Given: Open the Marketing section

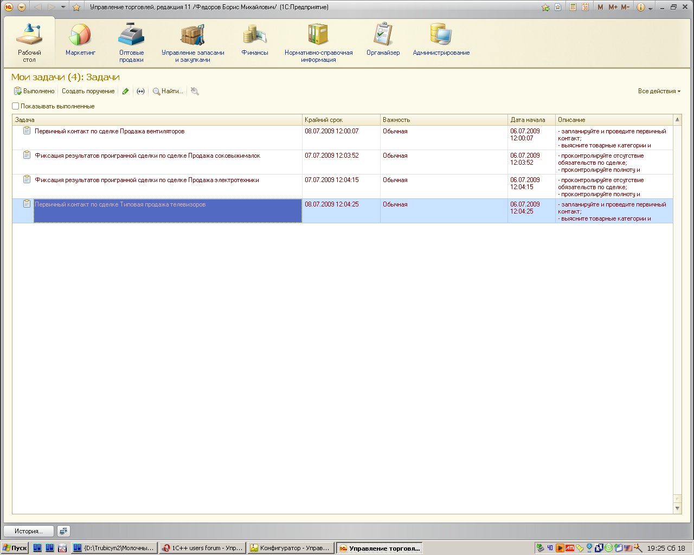Looking at the screenshot, I should click(x=80, y=41).
